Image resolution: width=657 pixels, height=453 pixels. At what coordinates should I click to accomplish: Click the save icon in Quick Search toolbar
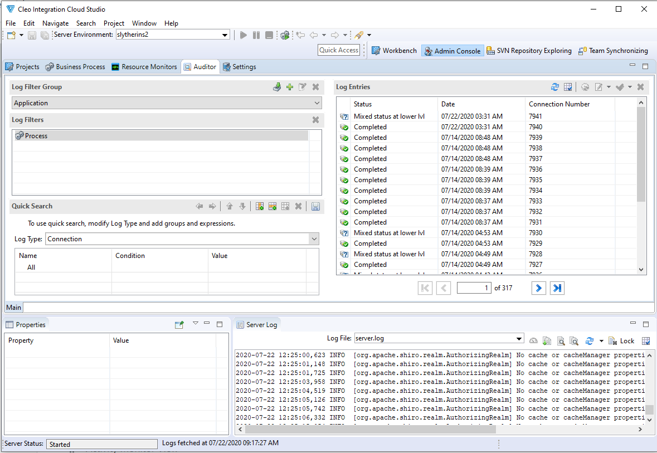coord(315,206)
